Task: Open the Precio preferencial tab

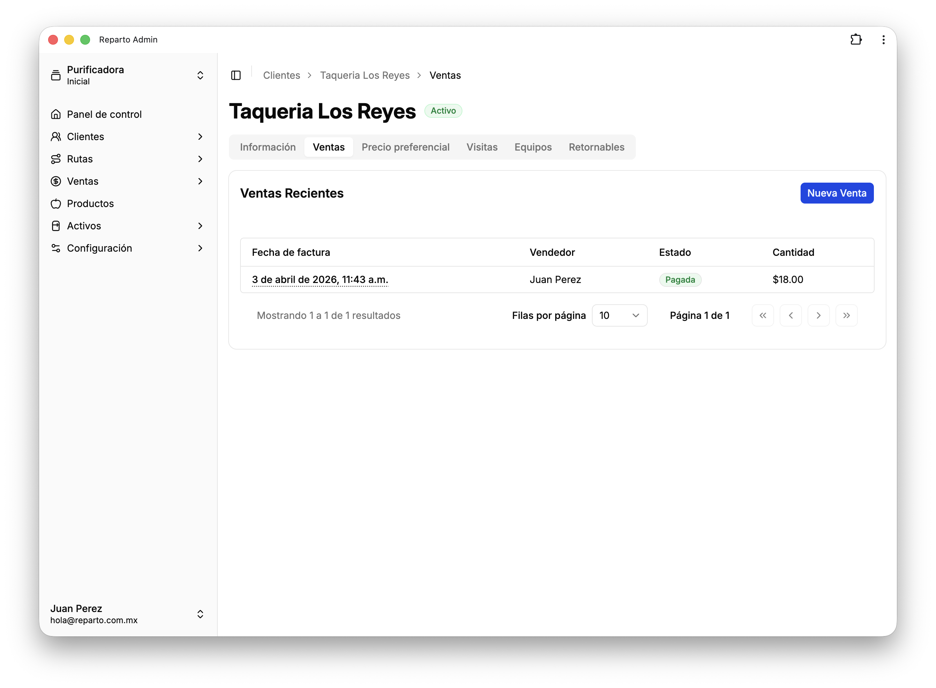Action: coord(405,147)
